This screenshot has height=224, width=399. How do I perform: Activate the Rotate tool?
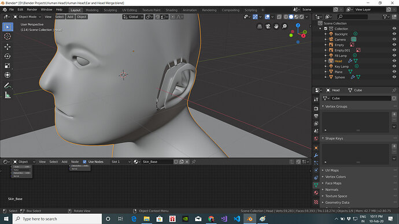coord(8,56)
